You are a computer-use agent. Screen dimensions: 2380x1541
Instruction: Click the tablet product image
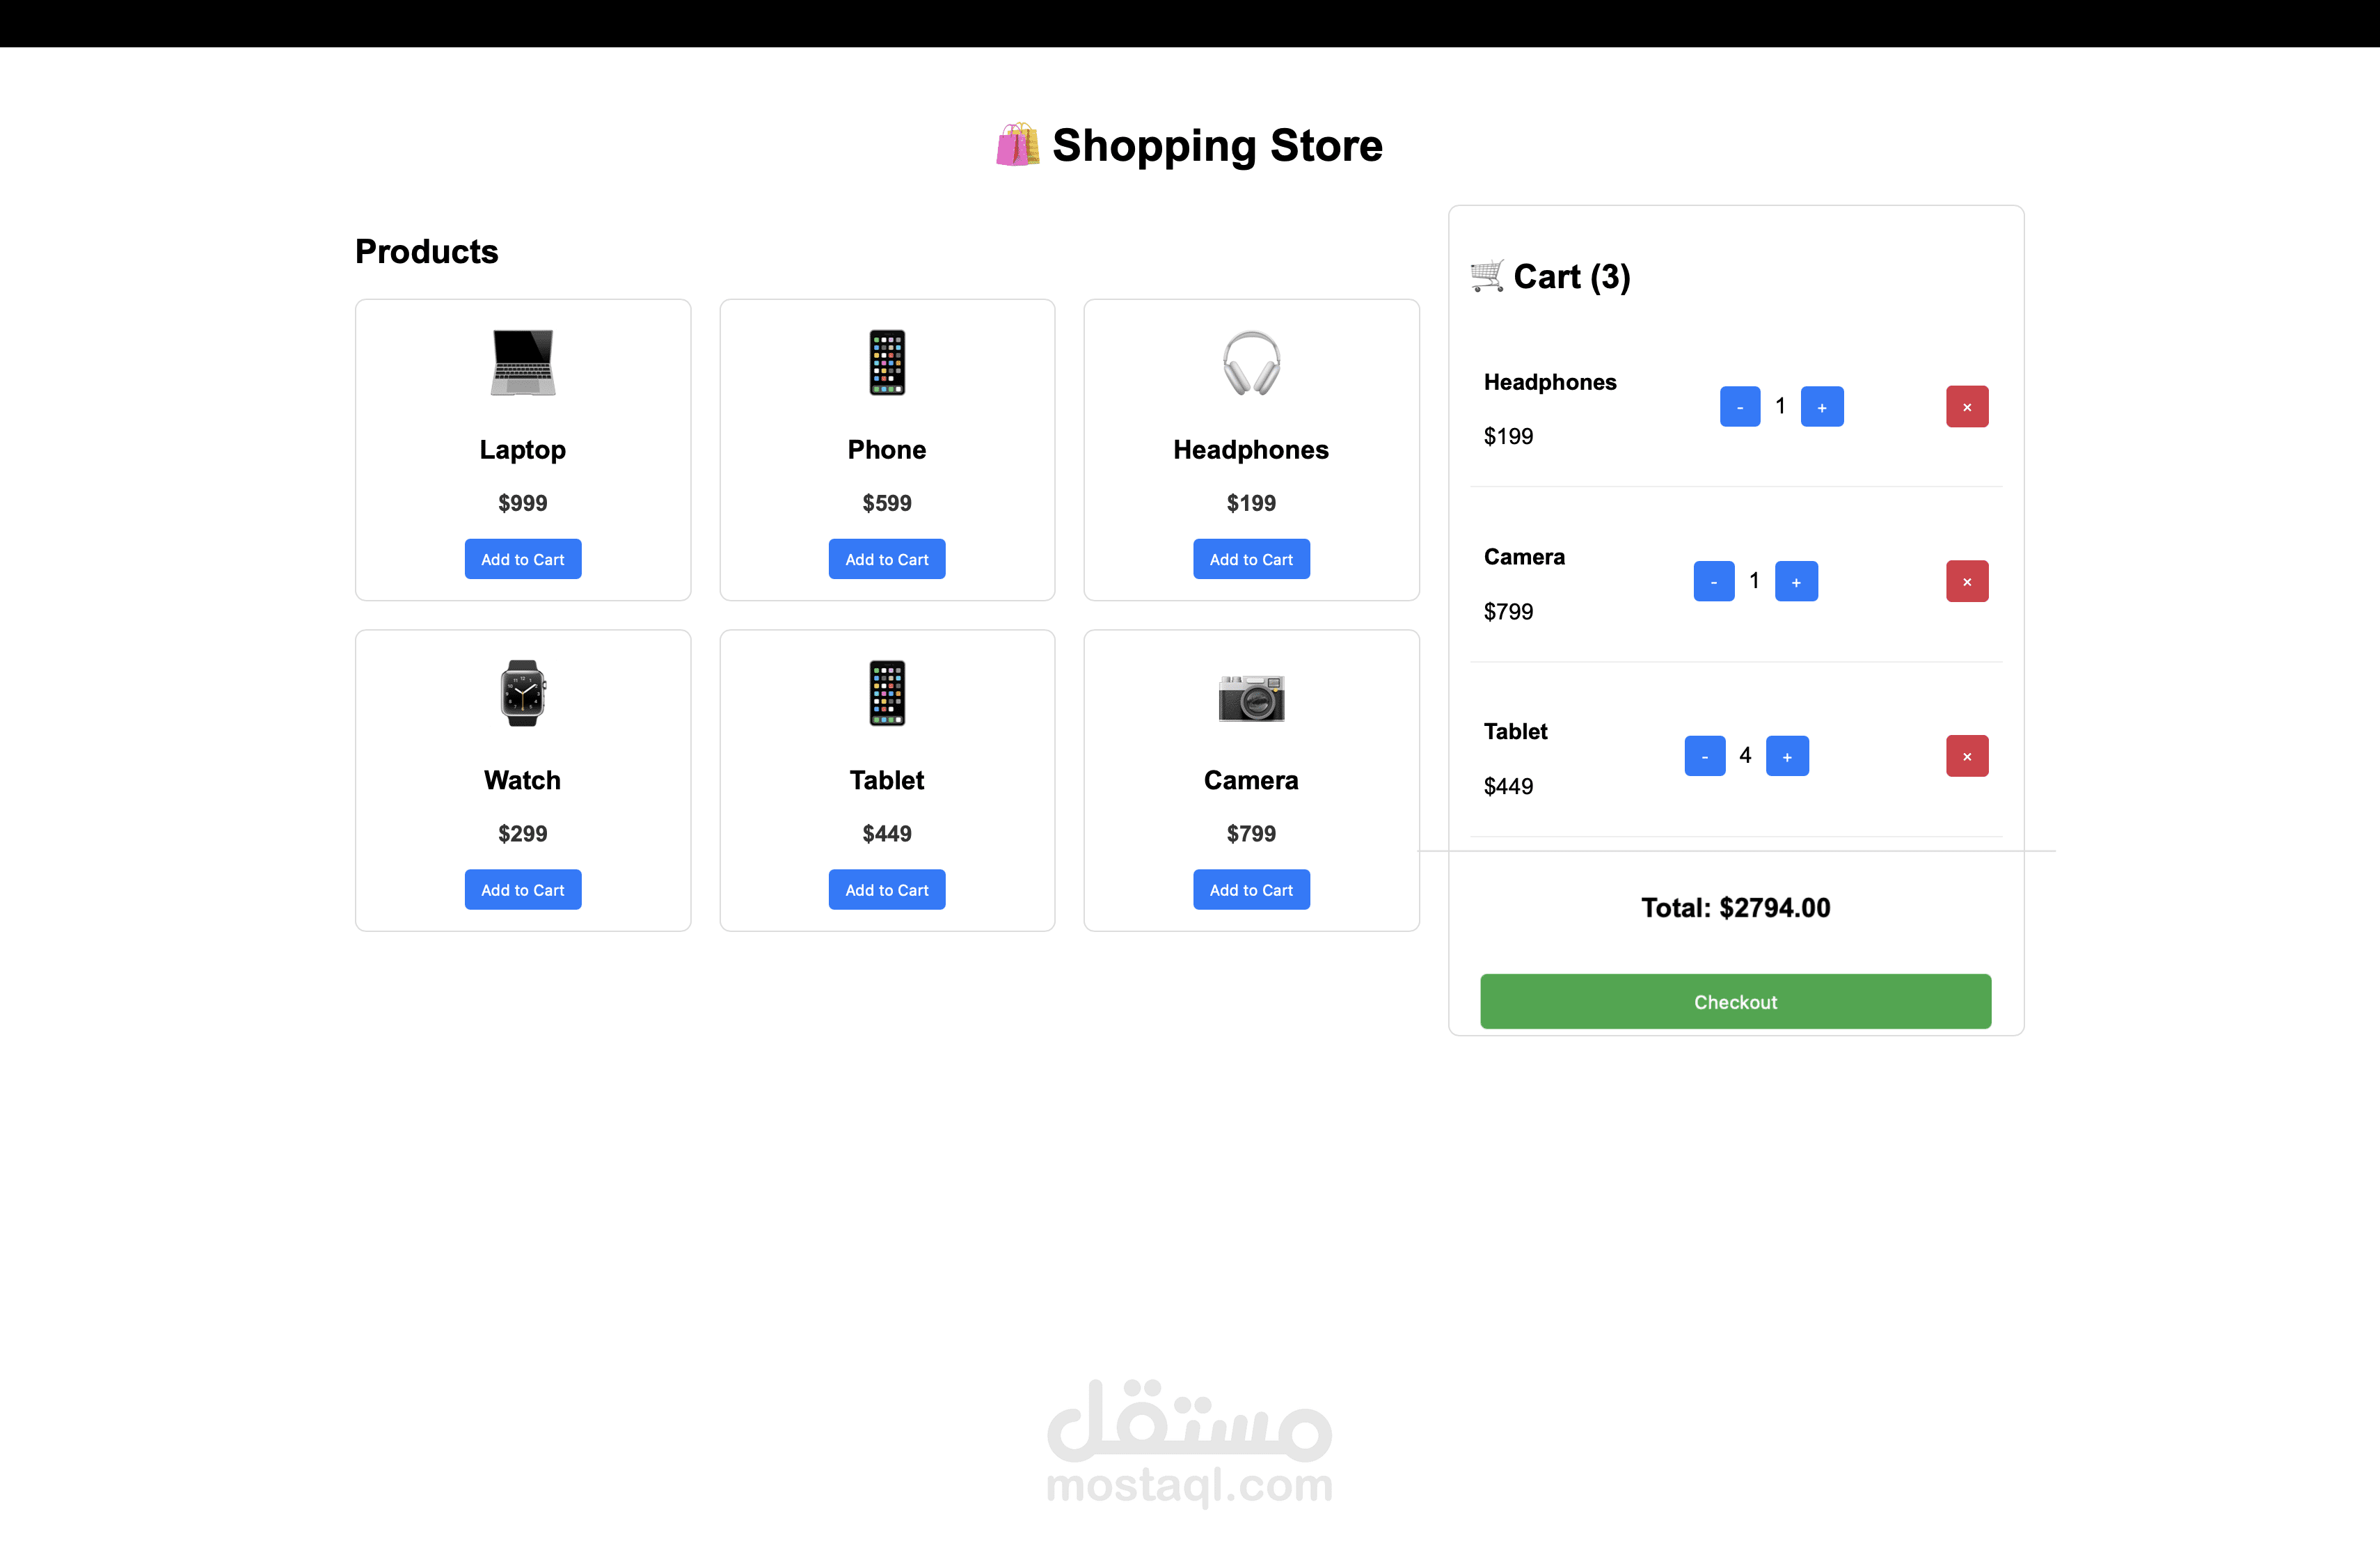(886, 692)
